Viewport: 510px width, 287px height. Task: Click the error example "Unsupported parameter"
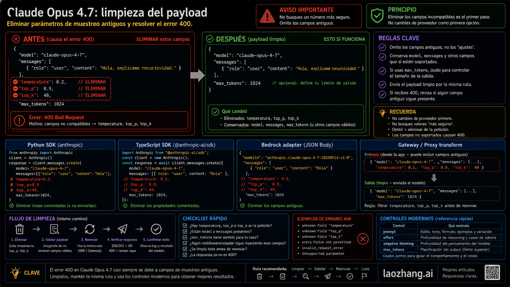323,254
